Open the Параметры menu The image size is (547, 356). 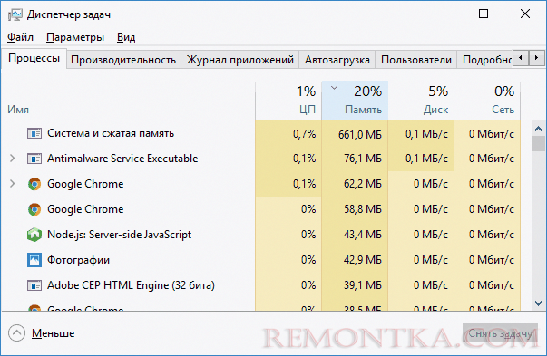pos(75,37)
